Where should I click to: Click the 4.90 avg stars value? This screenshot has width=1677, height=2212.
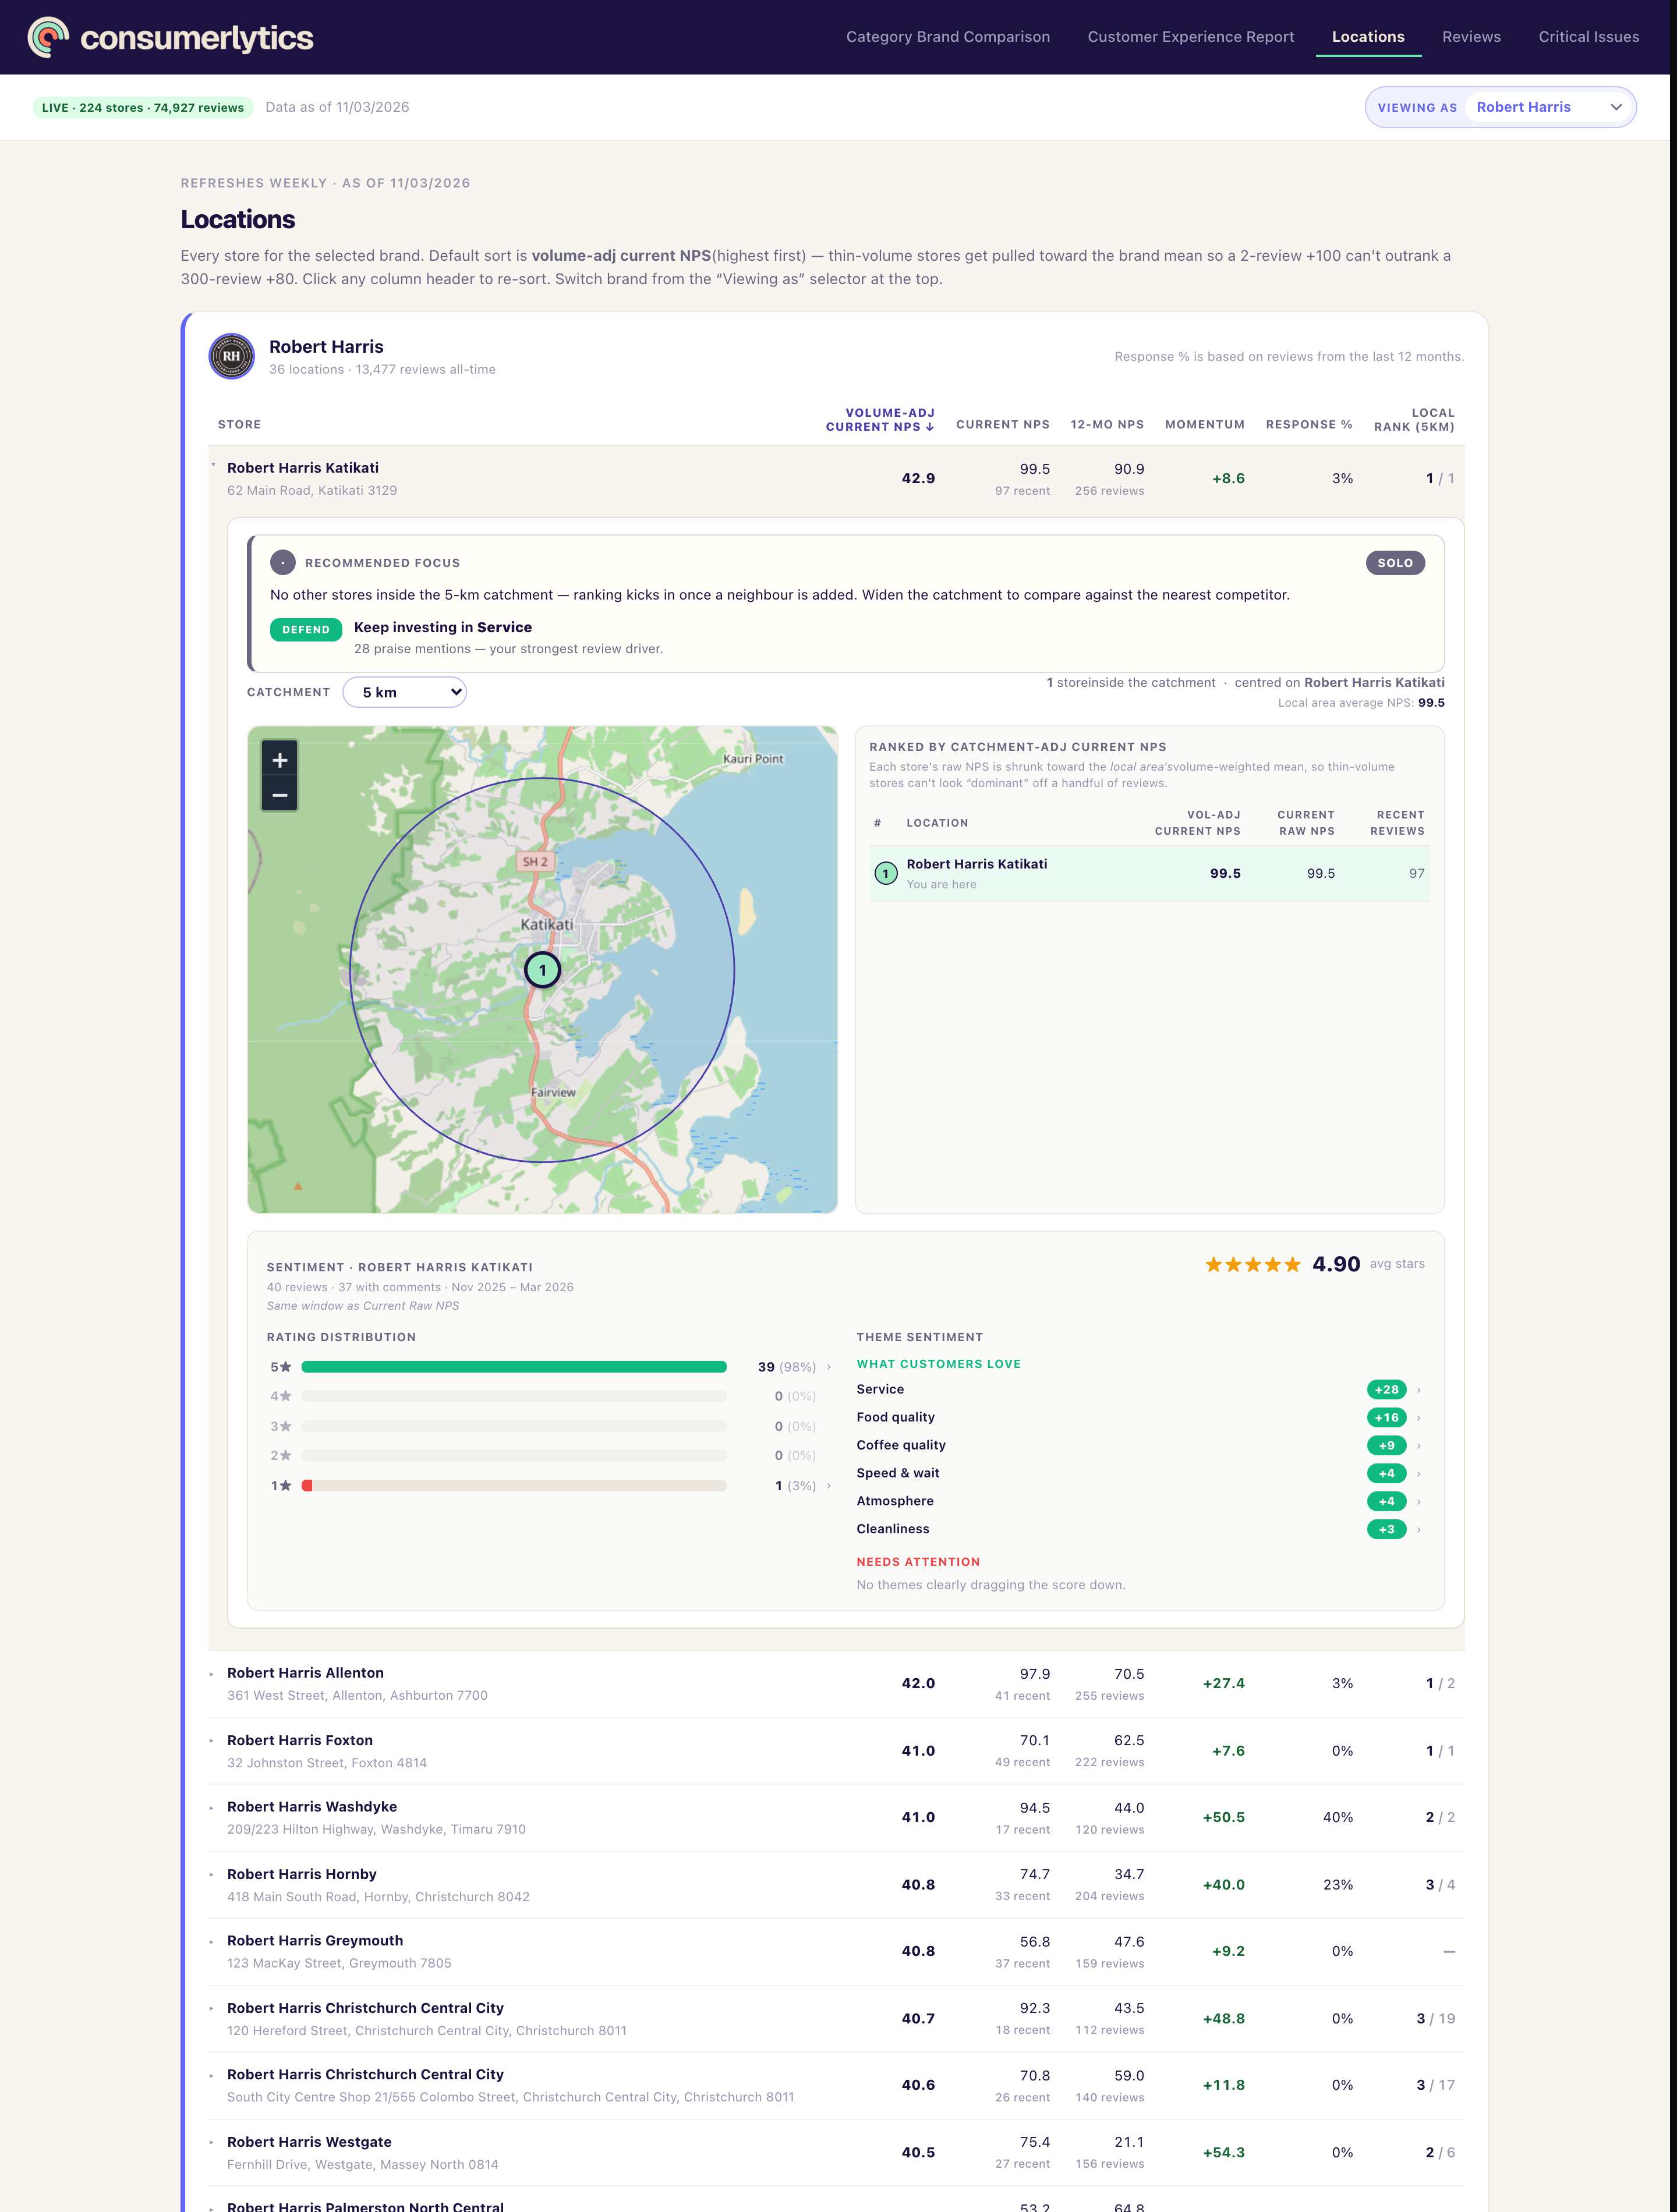point(1336,1265)
